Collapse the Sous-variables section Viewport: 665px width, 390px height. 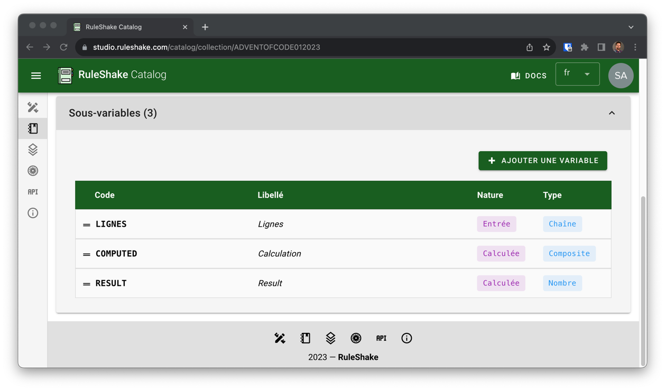[x=612, y=113]
